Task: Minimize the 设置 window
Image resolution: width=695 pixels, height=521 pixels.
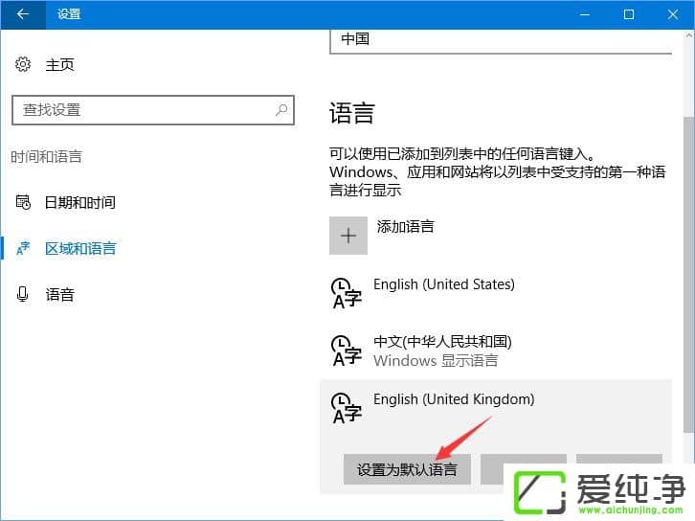Action: pos(585,14)
